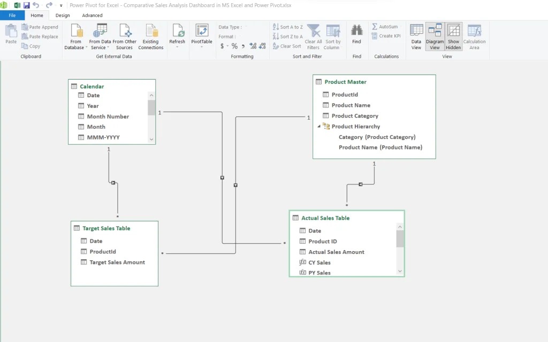548x342 pixels.
Task: Select Category (Product Category) hierarchy level
Action: tap(377, 137)
